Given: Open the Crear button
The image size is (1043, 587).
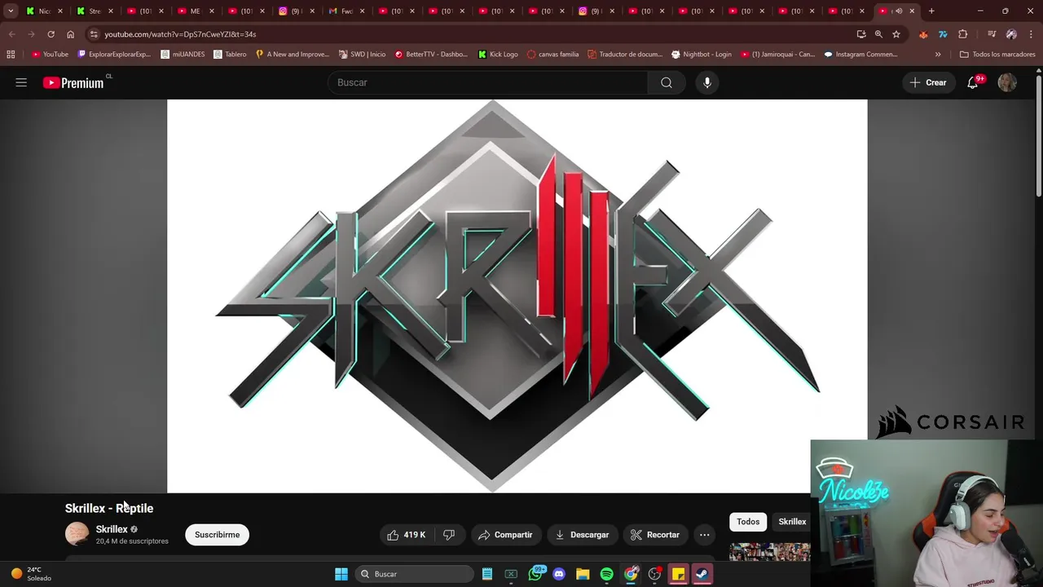Looking at the screenshot, I should click(x=928, y=82).
